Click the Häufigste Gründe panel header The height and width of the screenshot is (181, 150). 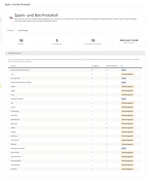[x=75, y=53]
